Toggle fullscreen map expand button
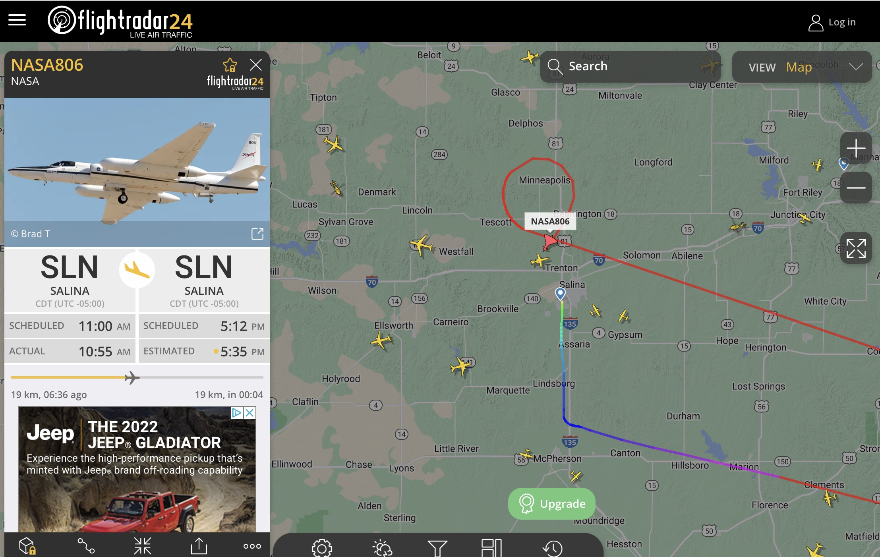Screen dimensions: 880x557 coord(856,248)
